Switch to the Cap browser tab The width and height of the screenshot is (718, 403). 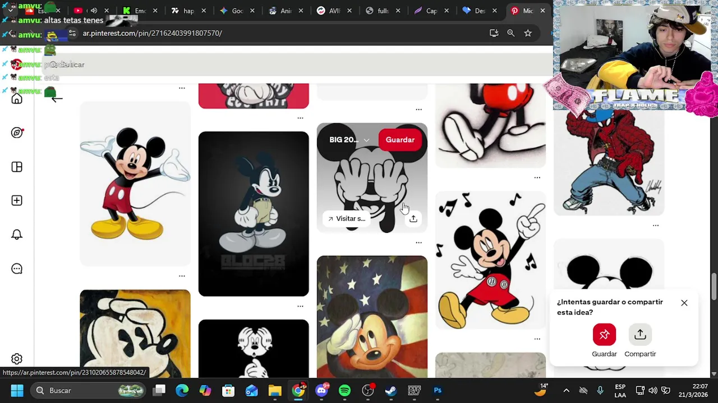(x=432, y=11)
